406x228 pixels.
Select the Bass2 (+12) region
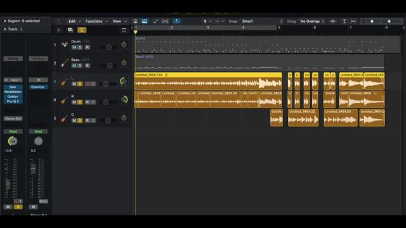point(259,63)
